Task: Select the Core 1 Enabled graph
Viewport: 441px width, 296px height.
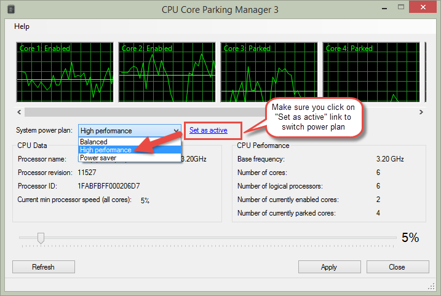Action: [65, 72]
